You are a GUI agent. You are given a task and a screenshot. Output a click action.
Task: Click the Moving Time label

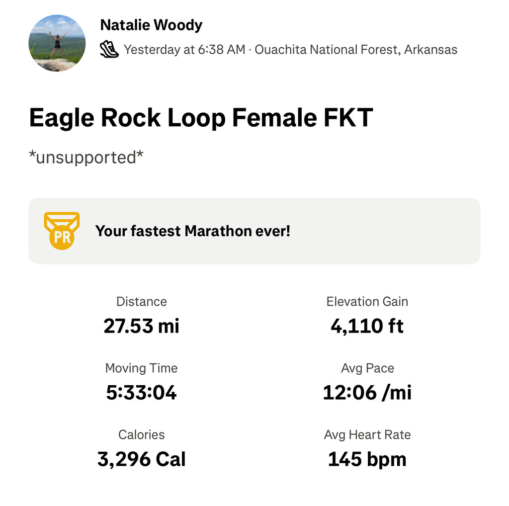tap(142, 368)
